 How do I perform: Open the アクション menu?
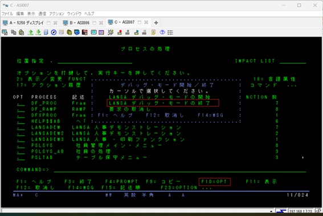(x=56, y=14)
